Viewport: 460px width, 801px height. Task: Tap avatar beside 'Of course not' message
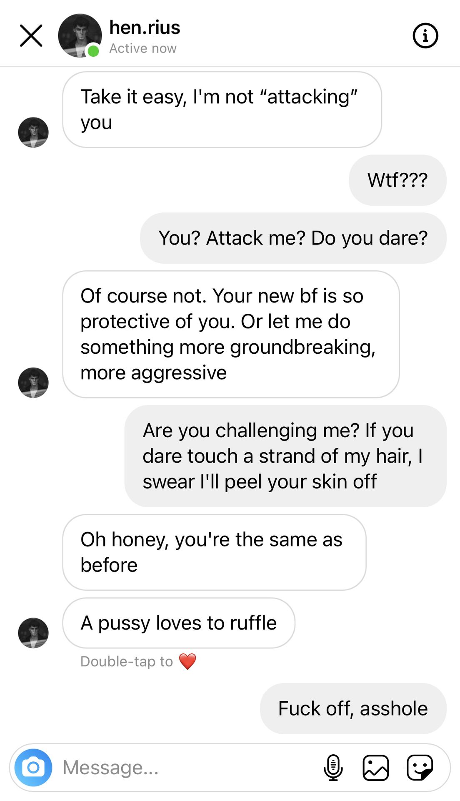pos(33,383)
